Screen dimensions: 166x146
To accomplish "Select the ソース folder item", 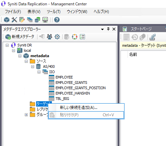I will pyautogui.click(x=41, y=61).
